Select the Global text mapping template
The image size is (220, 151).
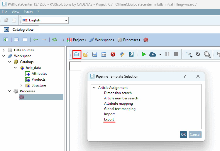pos(120,109)
